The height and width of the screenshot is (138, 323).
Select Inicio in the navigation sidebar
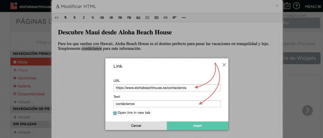click(31, 62)
